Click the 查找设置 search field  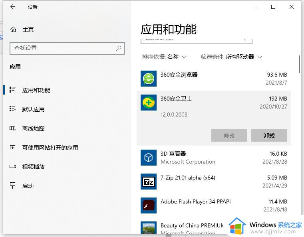tap(67, 48)
